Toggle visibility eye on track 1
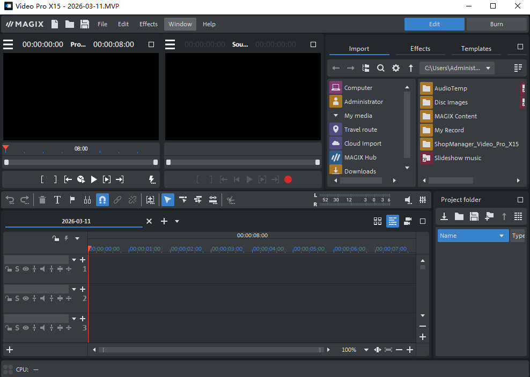Viewport: 530px width, 377px height. tap(25, 269)
